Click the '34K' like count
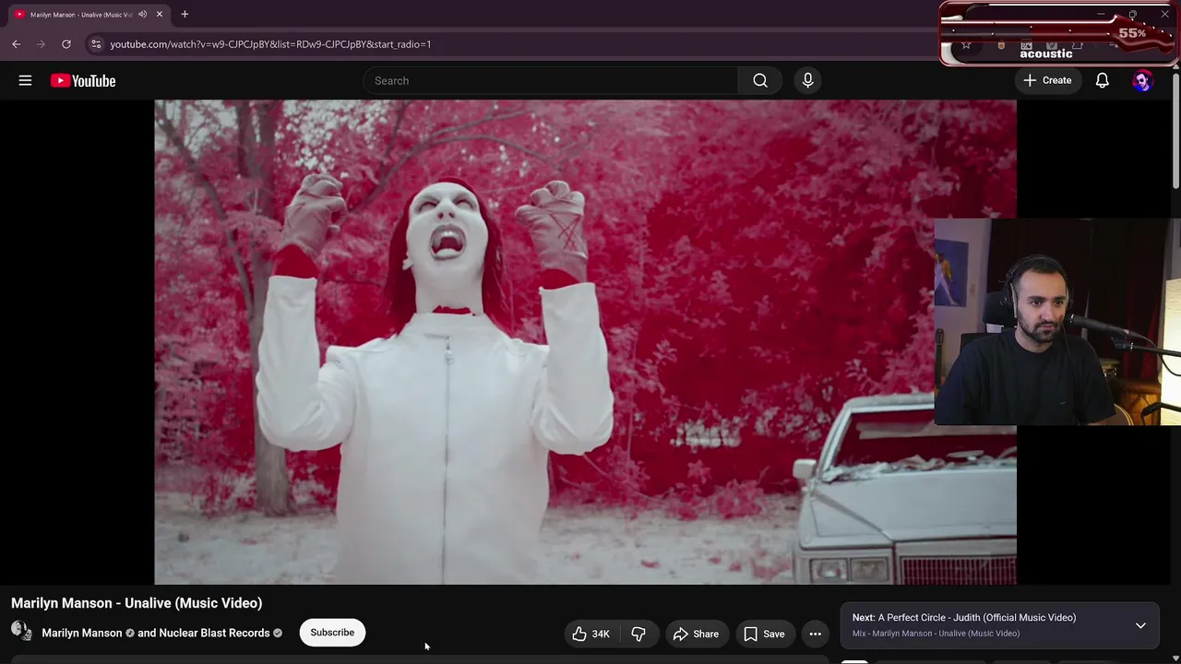Image resolution: width=1181 pixels, height=664 pixels. (601, 634)
